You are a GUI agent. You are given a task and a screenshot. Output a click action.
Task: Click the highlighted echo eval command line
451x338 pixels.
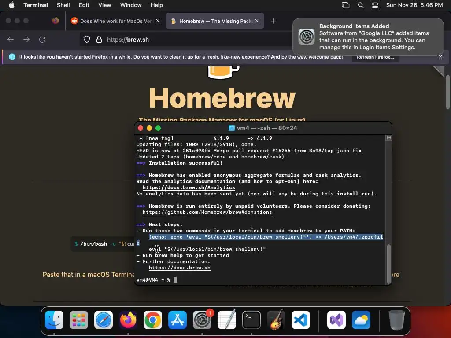click(x=266, y=237)
